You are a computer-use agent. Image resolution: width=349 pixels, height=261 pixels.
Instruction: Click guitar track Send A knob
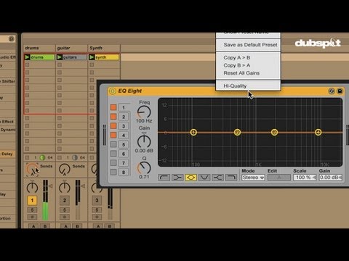click(65, 169)
